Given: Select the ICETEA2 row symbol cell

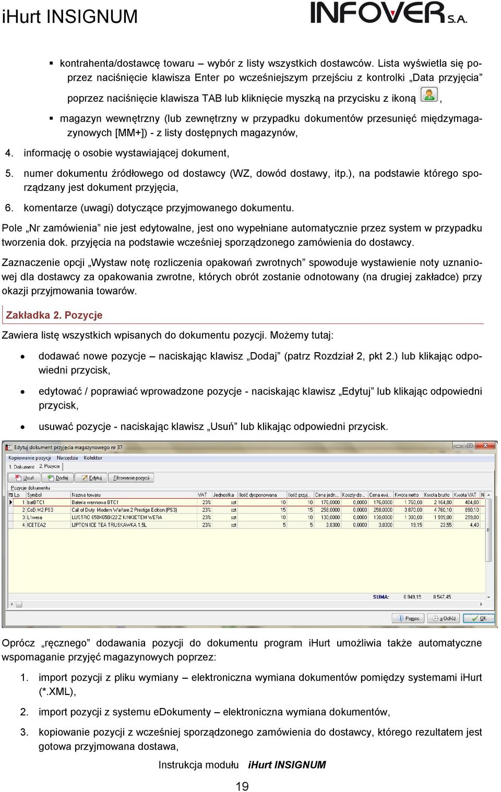Looking at the screenshot, I should [x=48, y=525].
